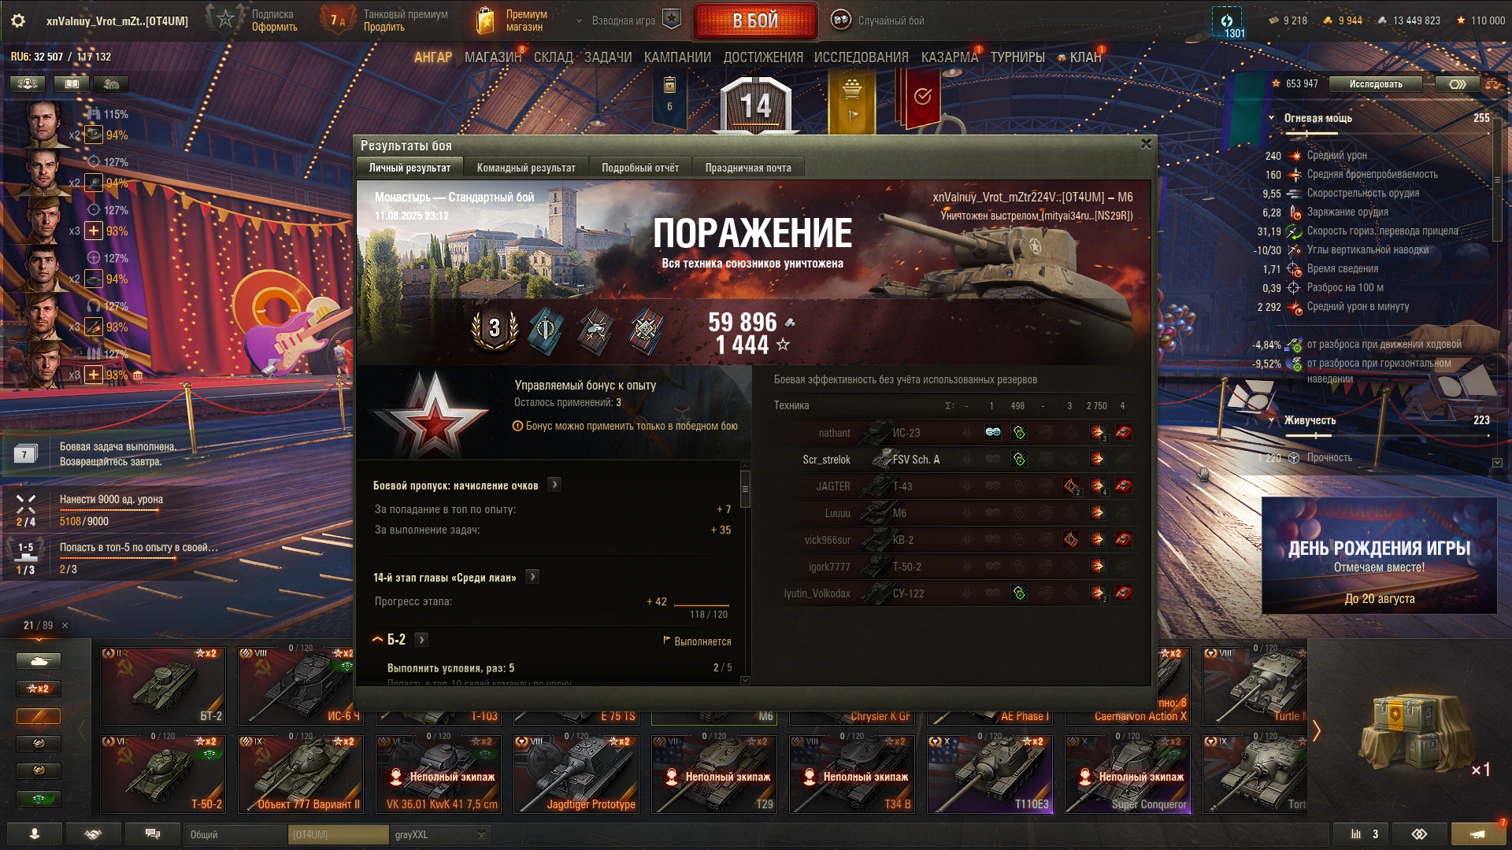The image size is (1512, 850).
Task: Open the contacts icon in bottom bar
Action: tap(93, 834)
